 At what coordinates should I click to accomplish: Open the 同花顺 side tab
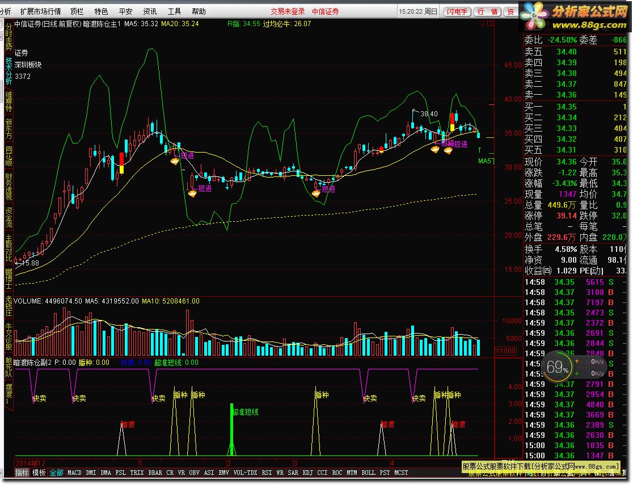pos(9,157)
